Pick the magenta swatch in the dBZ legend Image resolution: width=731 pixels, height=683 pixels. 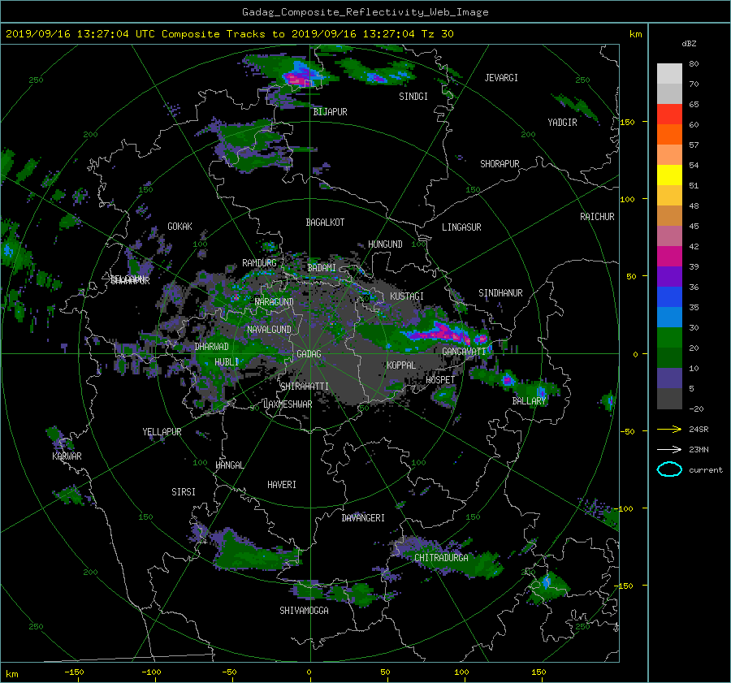pos(669,256)
